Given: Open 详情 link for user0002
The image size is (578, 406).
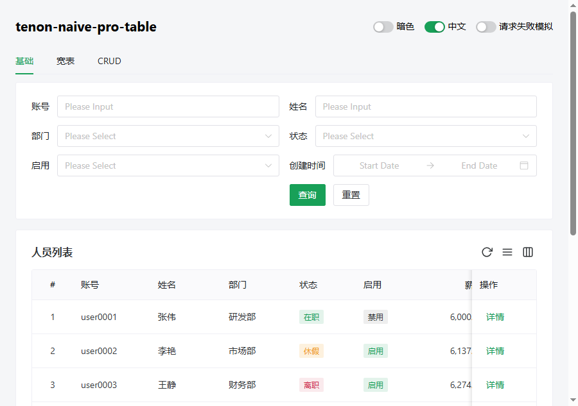Looking at the screenshot, I should (x=495, y=351).
